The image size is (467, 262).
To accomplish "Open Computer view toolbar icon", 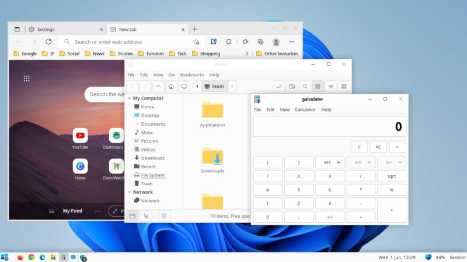I will (184, 86).
